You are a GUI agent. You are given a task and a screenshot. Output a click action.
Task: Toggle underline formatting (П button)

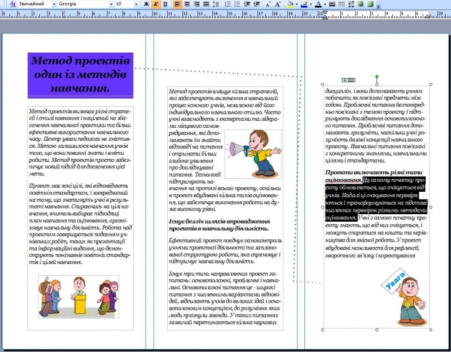(x=165, y=4)
